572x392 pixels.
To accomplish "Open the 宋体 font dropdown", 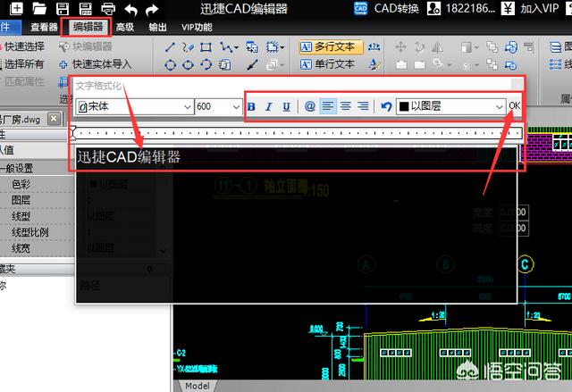I will point(187,107).
